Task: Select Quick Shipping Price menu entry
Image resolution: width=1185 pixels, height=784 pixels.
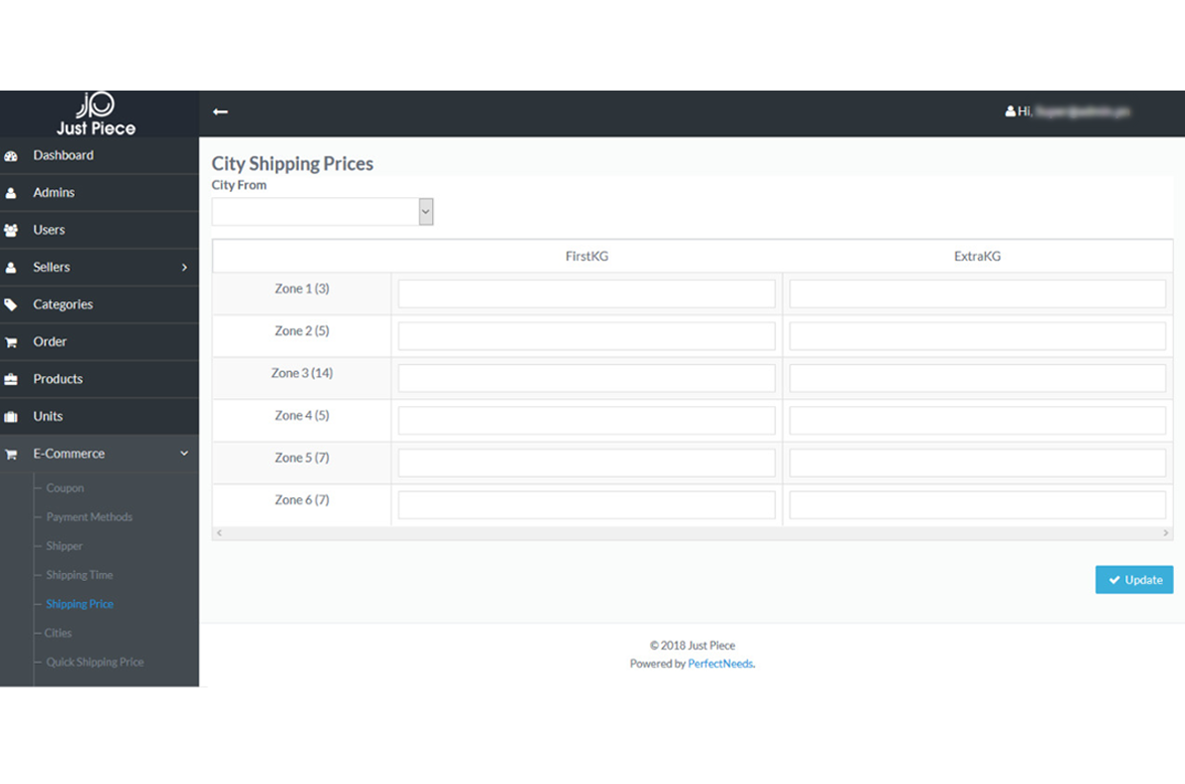Action: (95, 663)
